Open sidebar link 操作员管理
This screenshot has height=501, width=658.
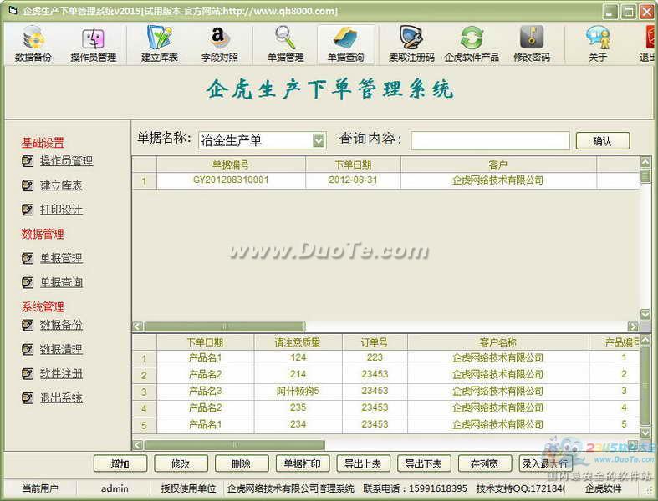[66, 161]
